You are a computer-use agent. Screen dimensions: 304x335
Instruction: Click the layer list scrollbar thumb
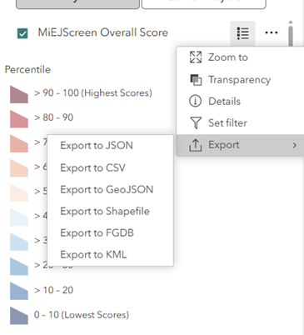(291, 36)
